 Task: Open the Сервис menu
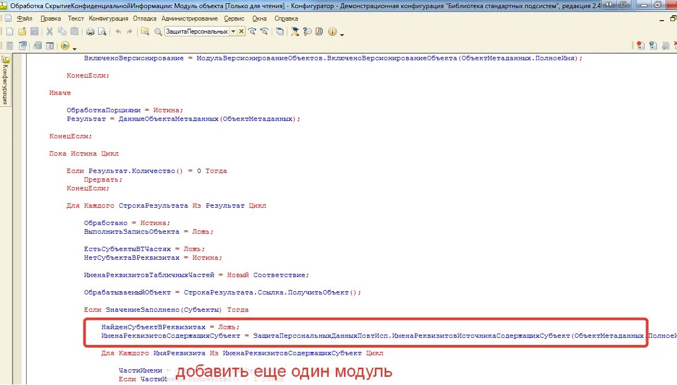[x=234, y=18]
